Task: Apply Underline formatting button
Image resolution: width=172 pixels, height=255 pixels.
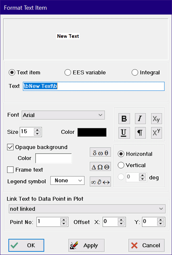Action: (x=124, y=133)
